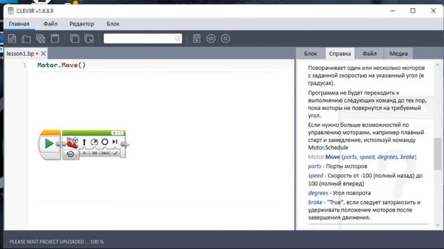Click the 'PLEASE WAIT PROJECT UPLOADED' status text

57,241
